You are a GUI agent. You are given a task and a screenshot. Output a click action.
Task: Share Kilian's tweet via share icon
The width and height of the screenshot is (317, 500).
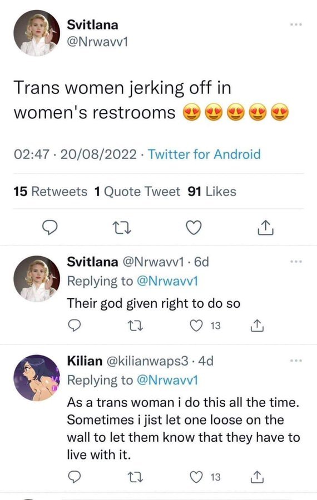(257, 477)
